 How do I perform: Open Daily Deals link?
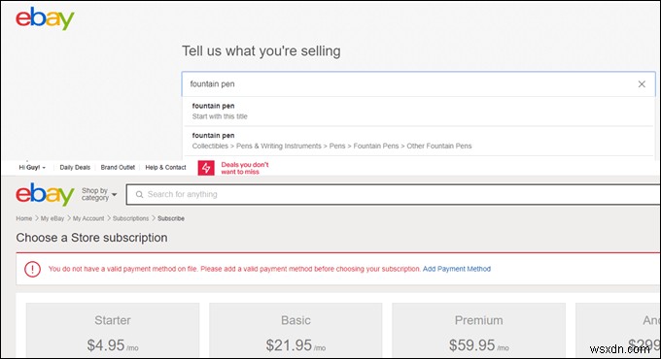click(x=75, y=168)
